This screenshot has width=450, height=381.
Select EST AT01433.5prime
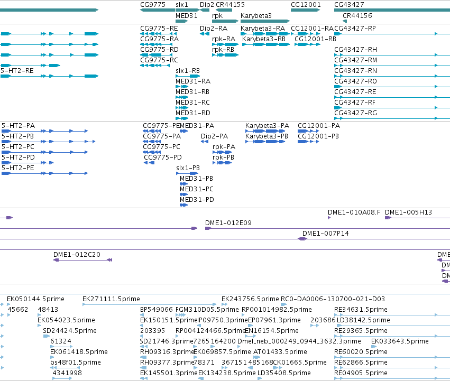click(280, 352)
